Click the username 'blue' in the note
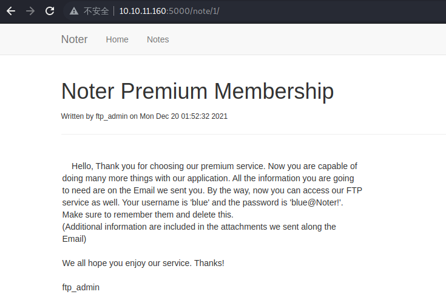The width and height of the screenshot is (446, 300). 200,202
